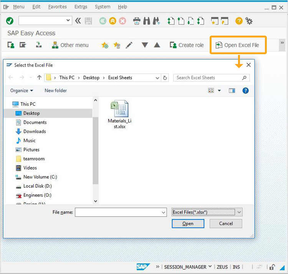Go to Previous Page icon

[181, 21]
